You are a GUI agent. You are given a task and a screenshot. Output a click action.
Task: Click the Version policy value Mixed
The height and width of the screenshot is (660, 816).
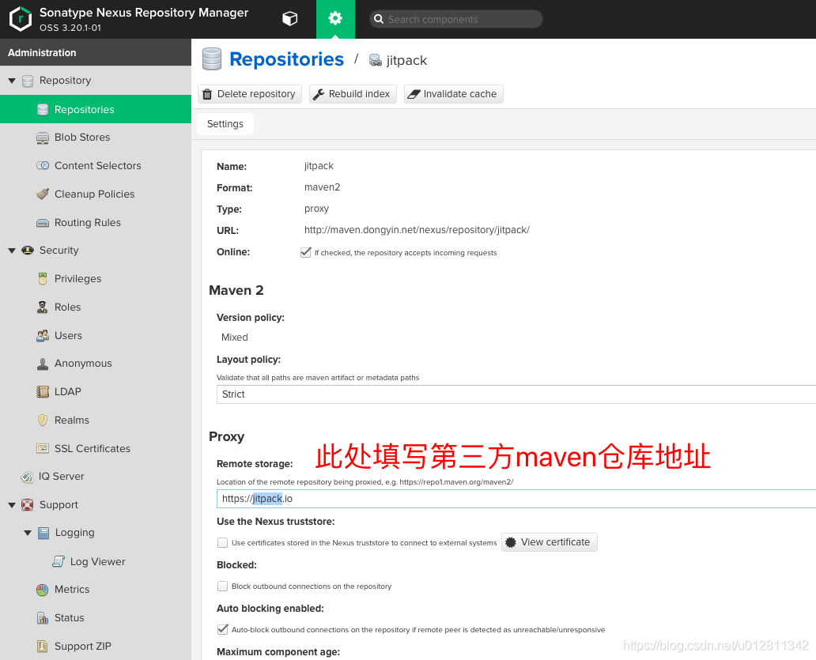pyautogui.click(x=235, y=337)
